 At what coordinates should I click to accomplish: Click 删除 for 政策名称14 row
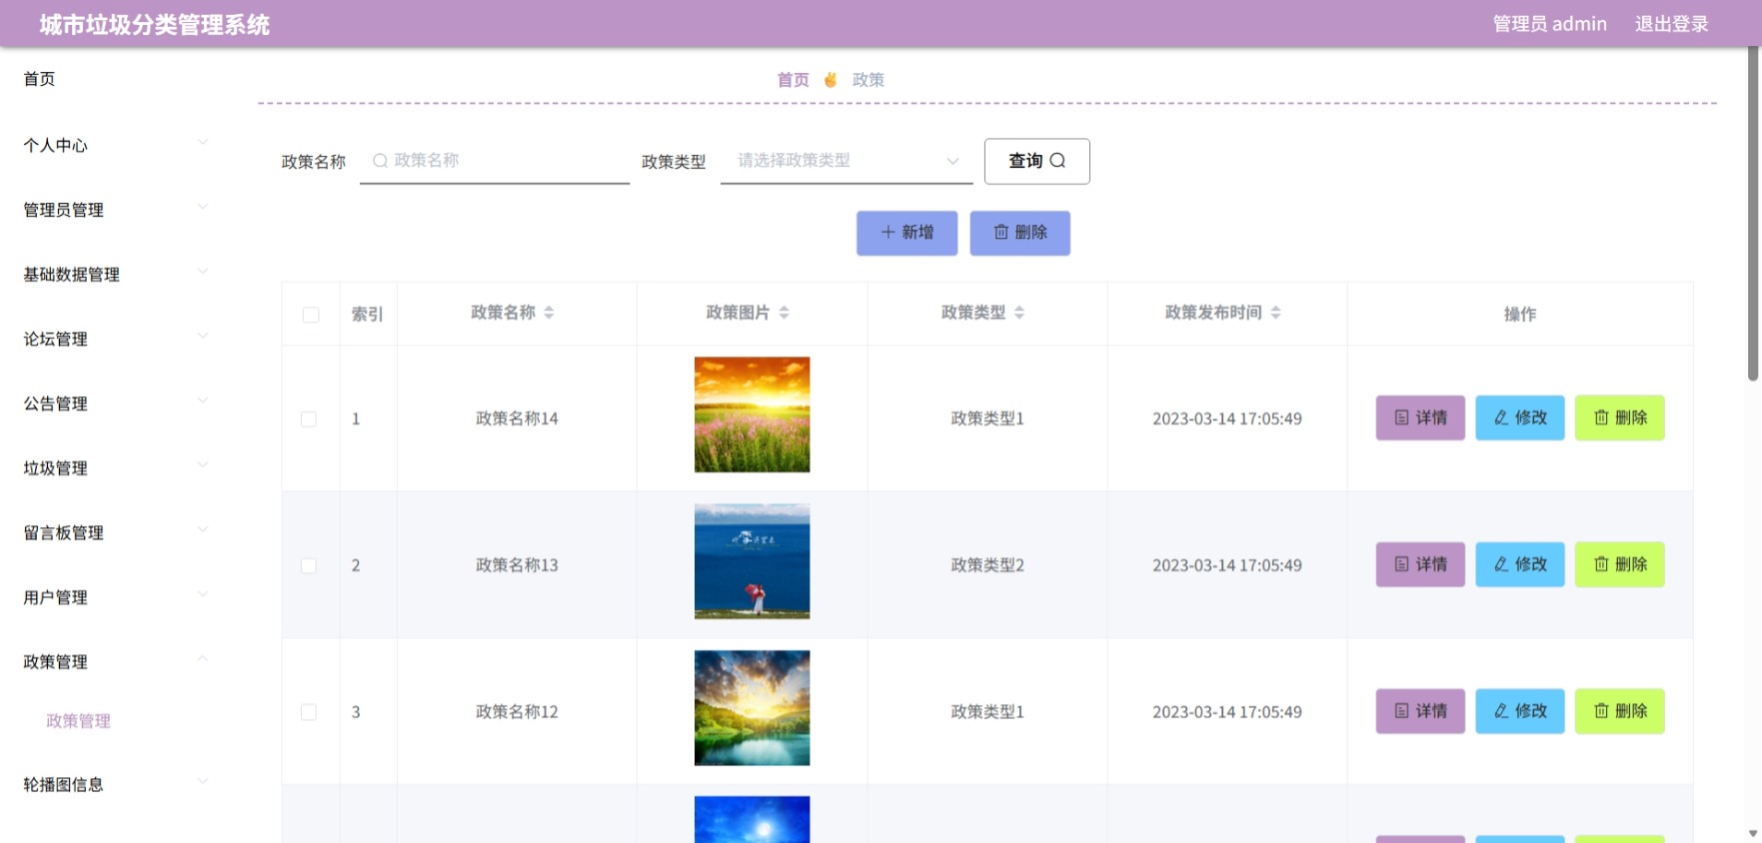pyautogui.click(x=1620, y=418)
